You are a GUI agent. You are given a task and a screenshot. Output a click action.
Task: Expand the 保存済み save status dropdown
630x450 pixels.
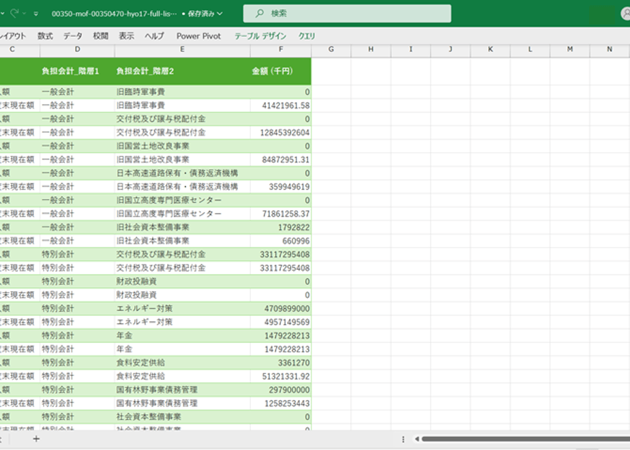(220, 14)
